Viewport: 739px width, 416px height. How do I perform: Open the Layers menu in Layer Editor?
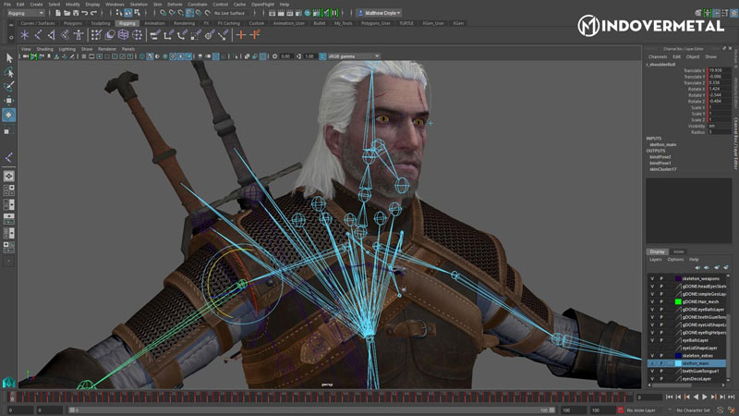656,260
